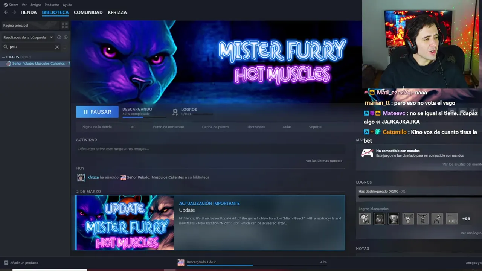This screenshot has width=482, height=271.
Task: Open the Guías link
Action: tap(287, 127)
